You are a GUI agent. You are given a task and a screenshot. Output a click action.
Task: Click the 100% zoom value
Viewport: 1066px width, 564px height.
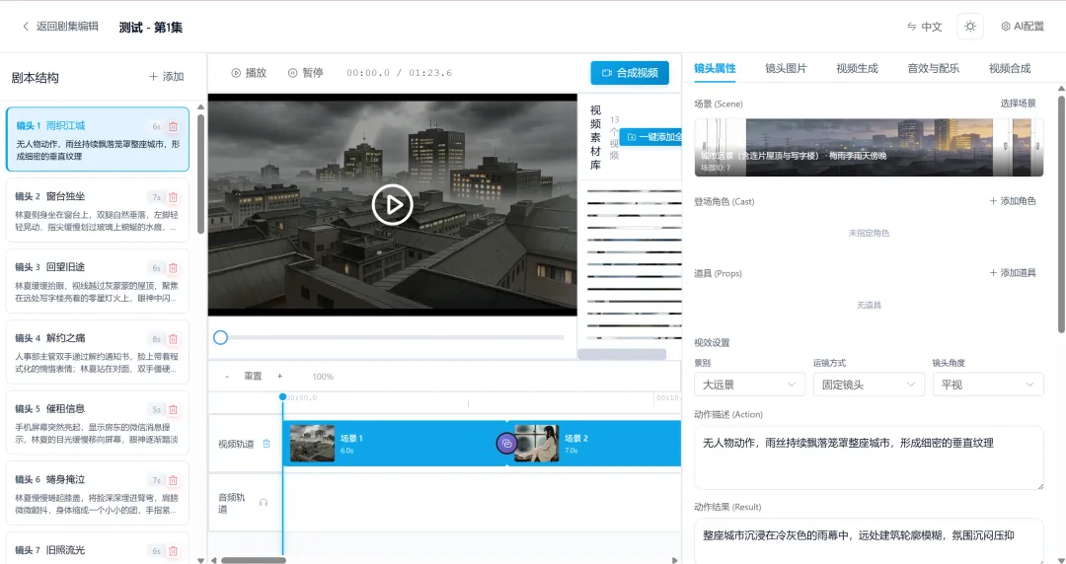tap(323, 376)
